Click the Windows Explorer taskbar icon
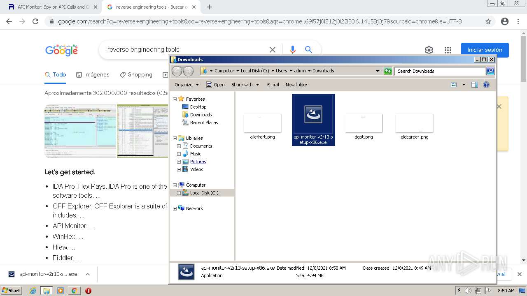Viewport: 527px width, 296px height. coord(47,291)
